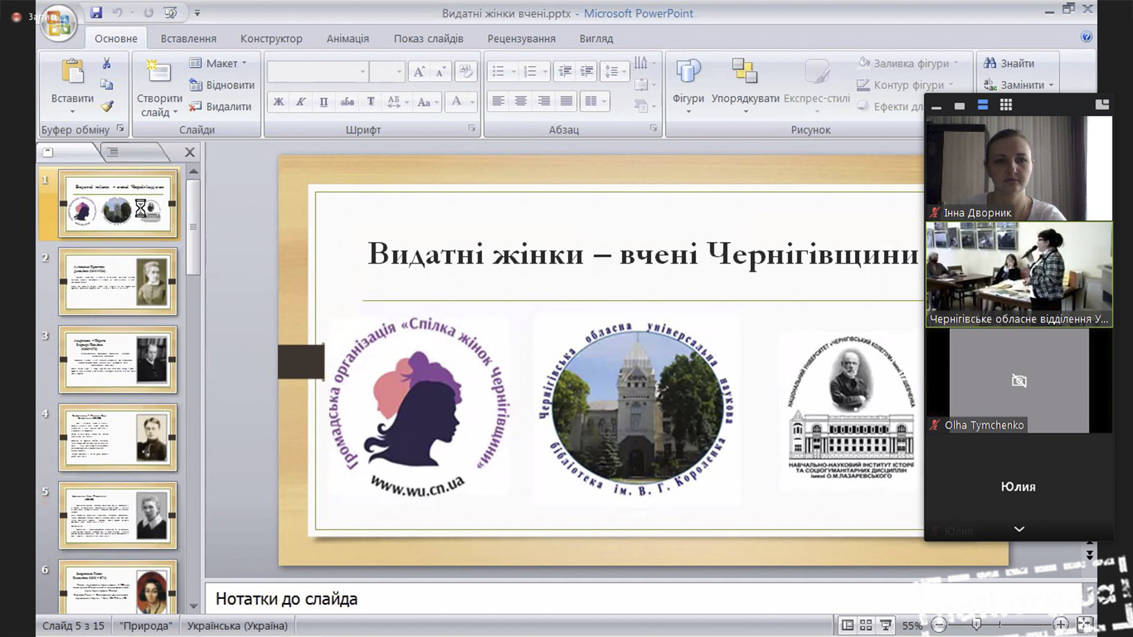Click Створити слайд button

(x=159, y=89)
